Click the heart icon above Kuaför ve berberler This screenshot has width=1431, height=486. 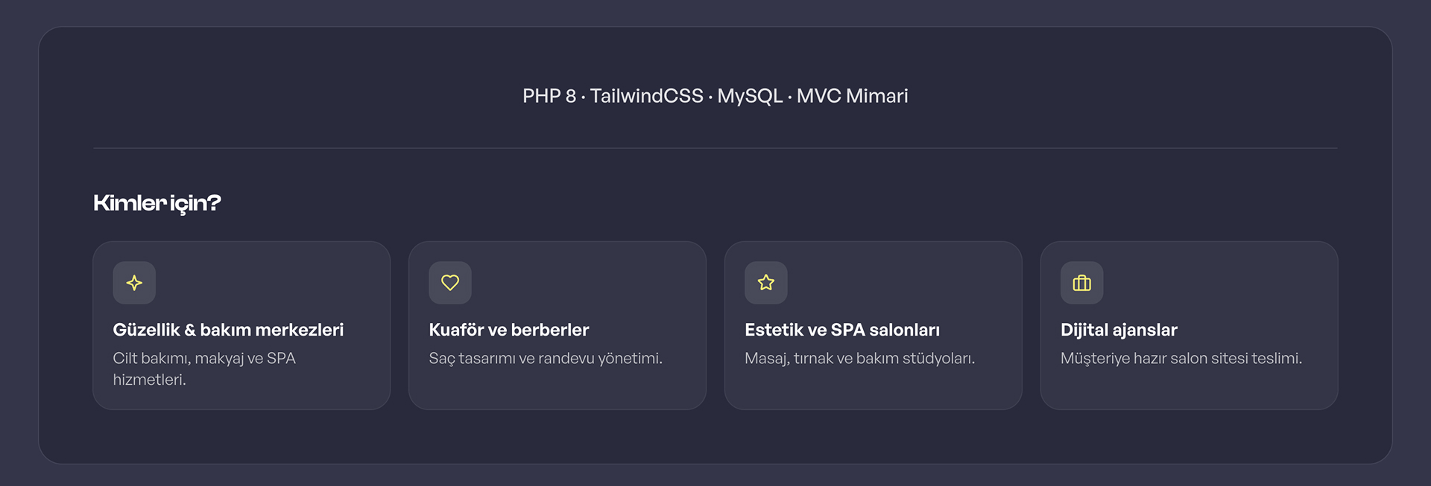pos(450,283)
